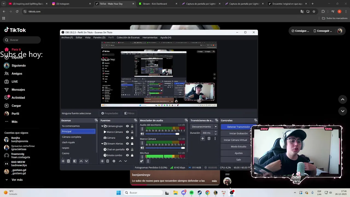Open Archivo menu in OBS
Viewport: 350px width, 197px height.
[67, 37]
